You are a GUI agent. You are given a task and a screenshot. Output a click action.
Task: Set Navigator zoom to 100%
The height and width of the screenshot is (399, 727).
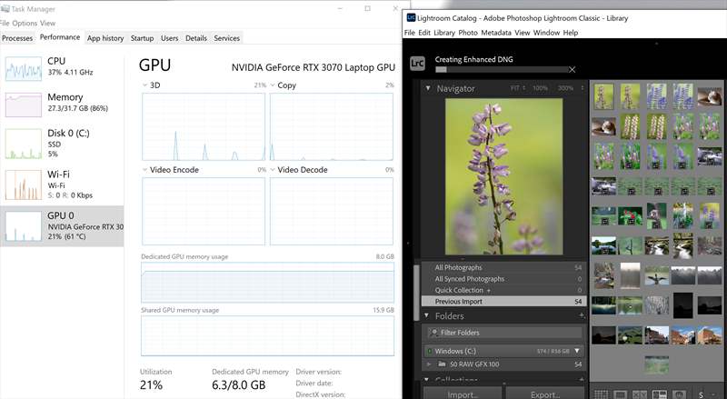[540, 87]
